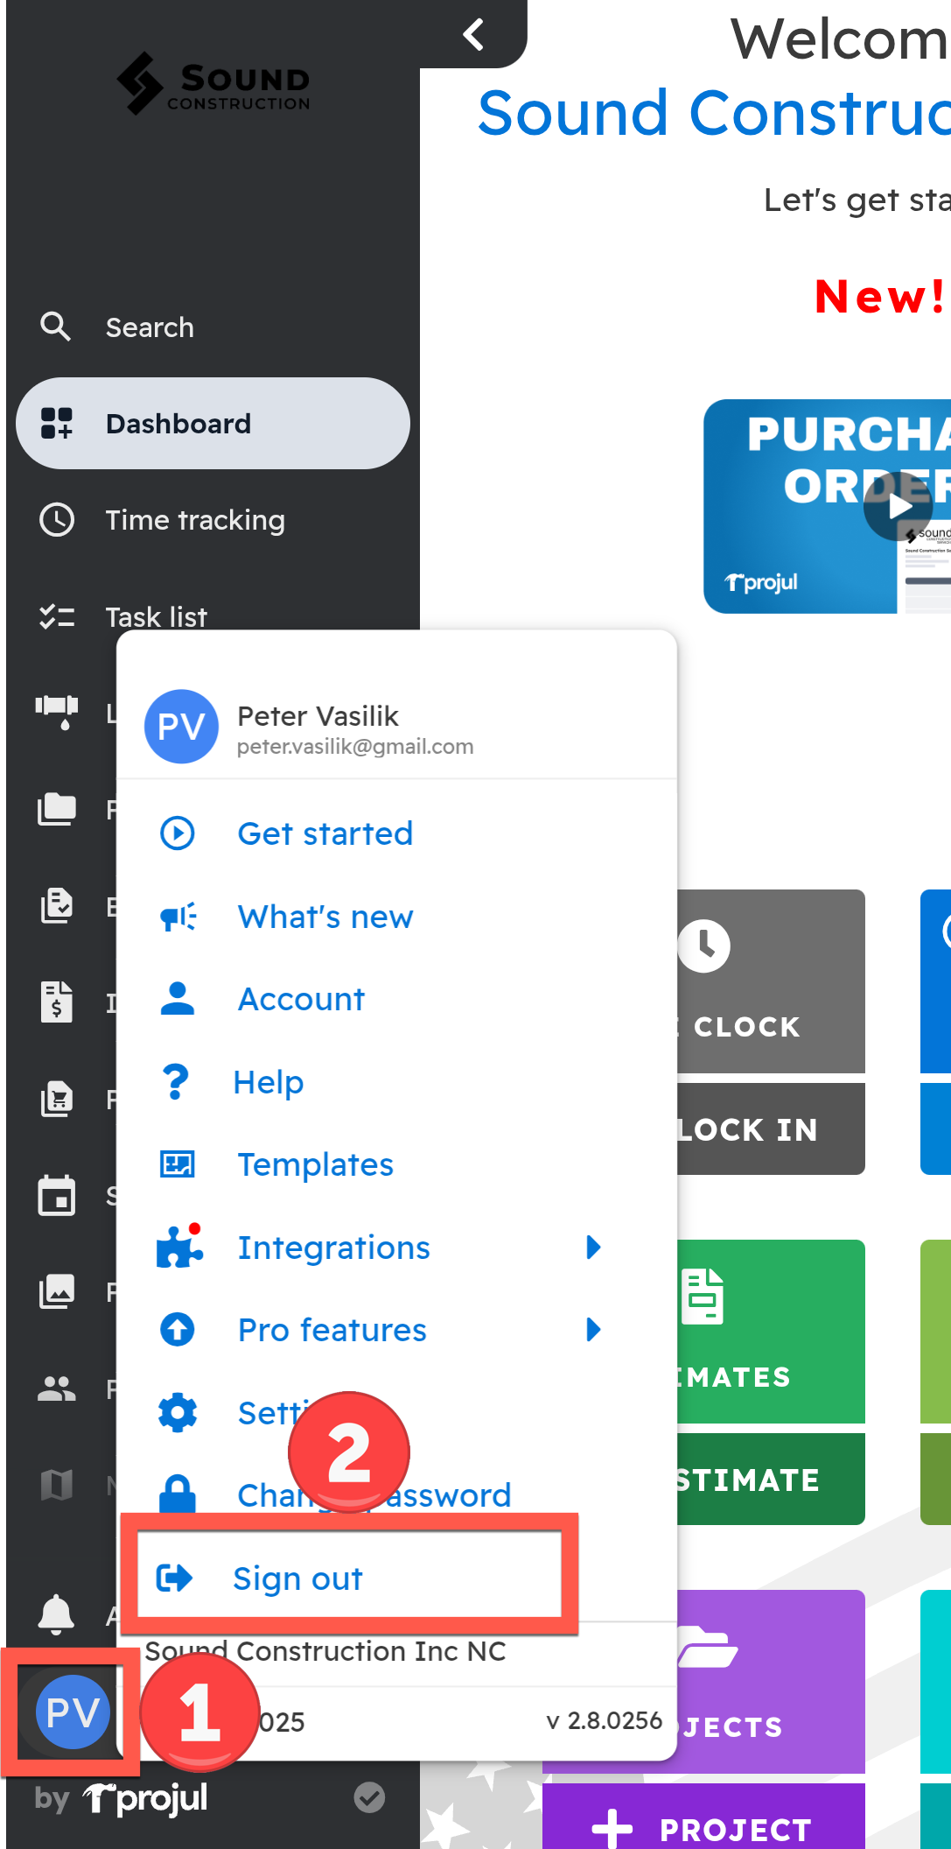The height and width of the screenshot is (1849, 951).
Task: Open Time tracking clock icon
Action: click(57, 520)
